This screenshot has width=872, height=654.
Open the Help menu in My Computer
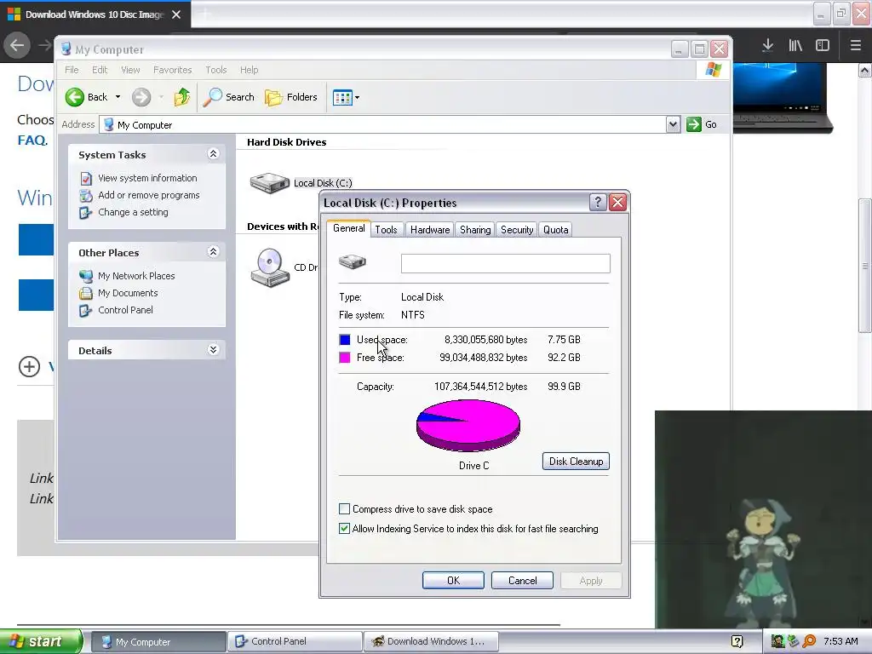point(250,70)
